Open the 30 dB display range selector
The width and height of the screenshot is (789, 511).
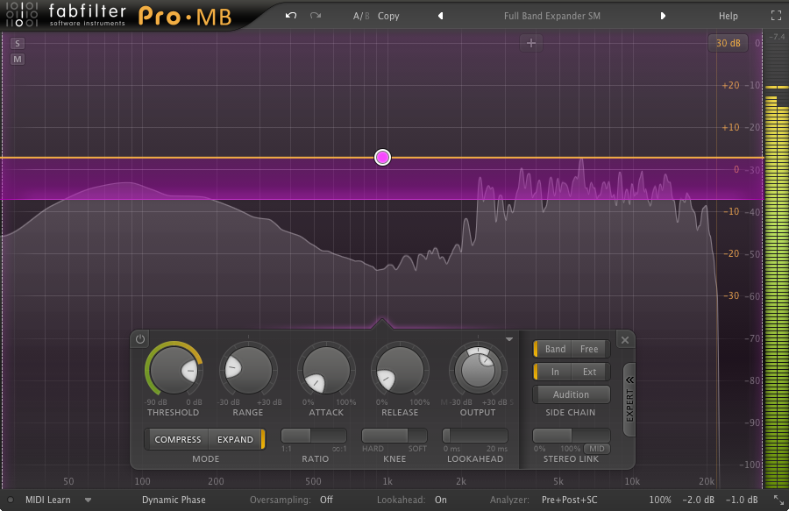(729, 43)
